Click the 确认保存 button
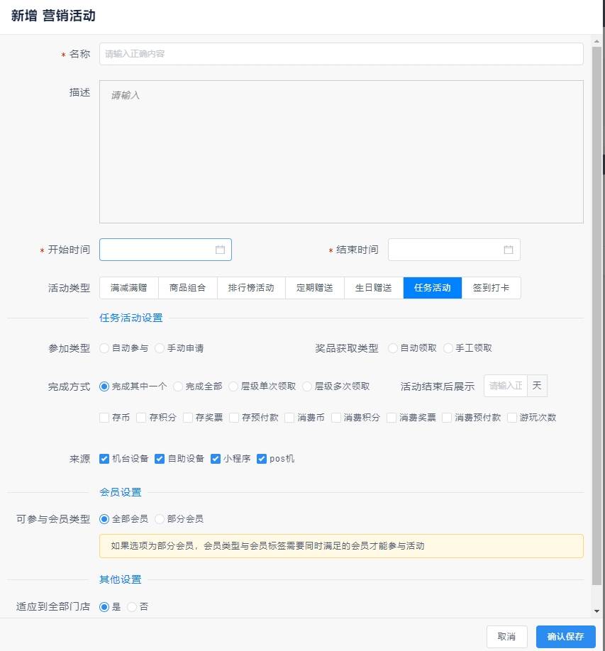Screen dimensions: 605x651 (565, 637)
